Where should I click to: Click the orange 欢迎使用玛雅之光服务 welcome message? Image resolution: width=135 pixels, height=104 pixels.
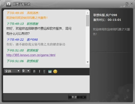[27, 18]
